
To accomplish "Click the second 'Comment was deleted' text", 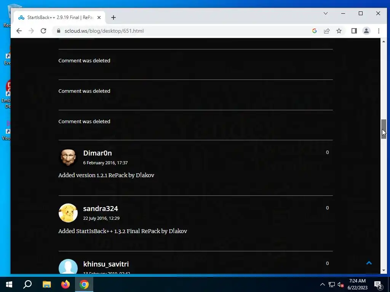I will pos(84,91).
